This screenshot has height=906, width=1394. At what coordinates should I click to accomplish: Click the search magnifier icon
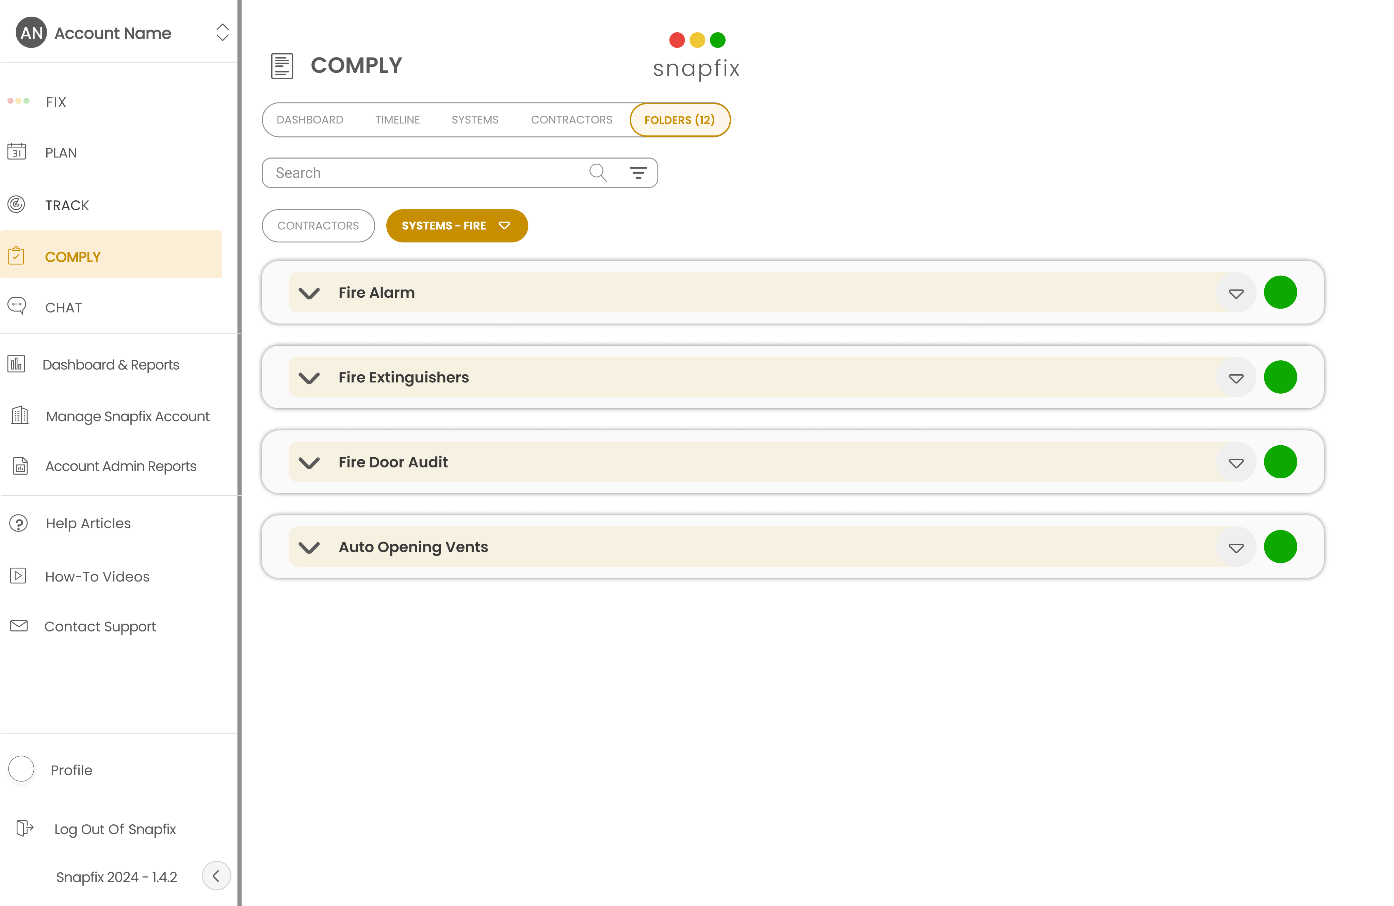(x=597, y=173)
